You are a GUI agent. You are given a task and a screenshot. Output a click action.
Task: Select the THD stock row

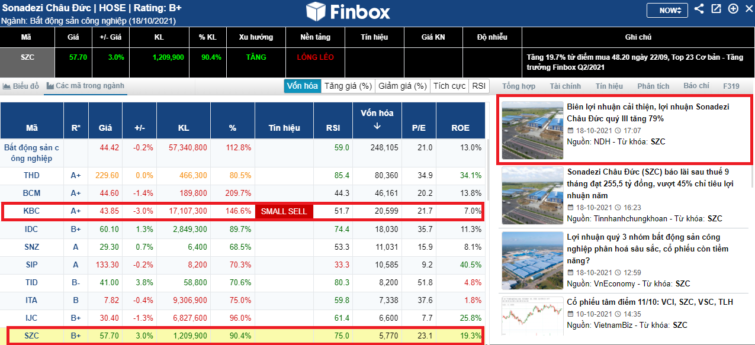pyautogui.click(x=243, y=175)
